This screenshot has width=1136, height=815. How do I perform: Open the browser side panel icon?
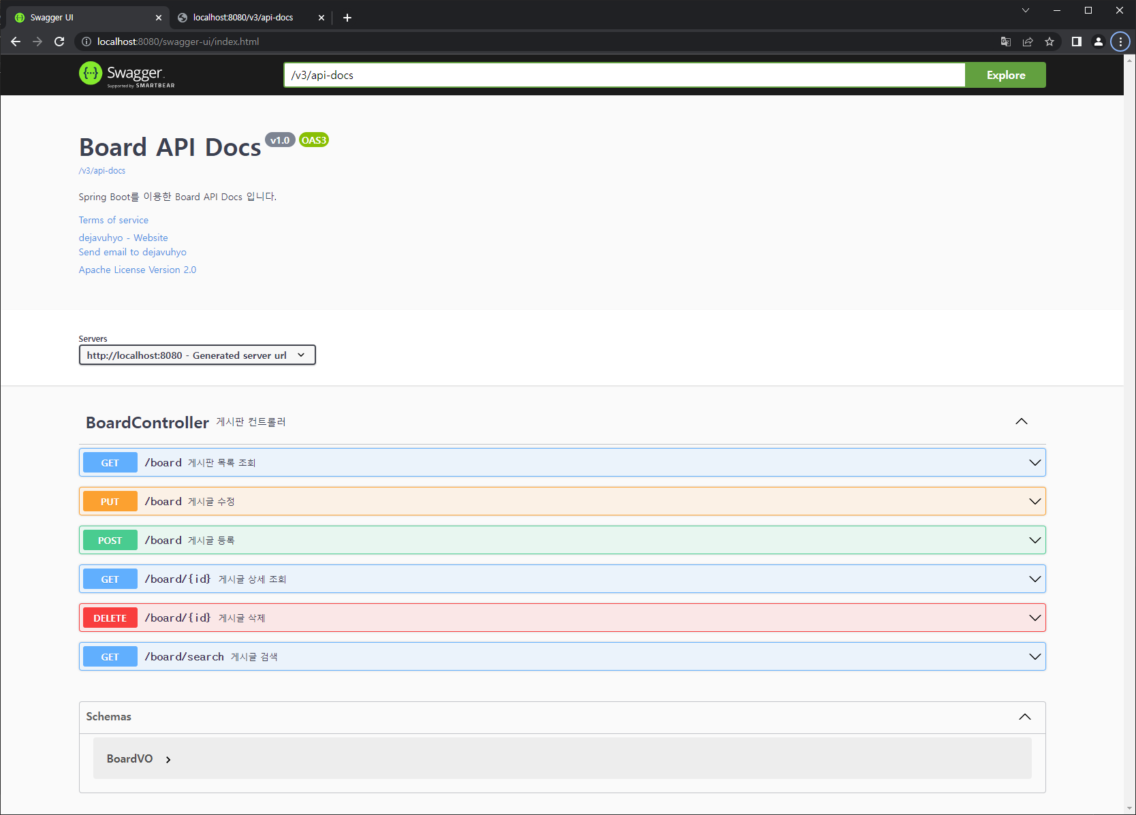click(x=1077, y=42)
